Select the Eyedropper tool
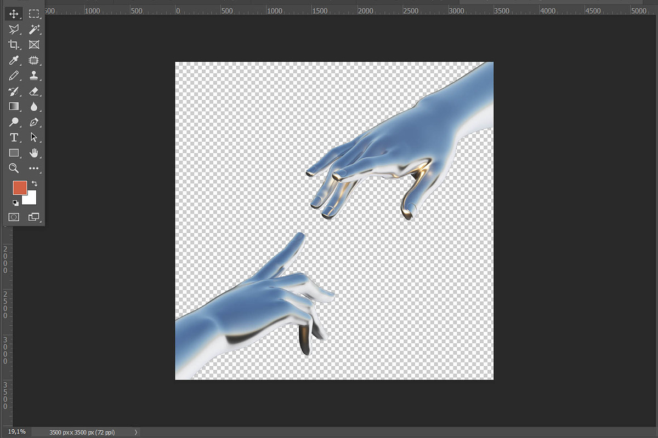The height and width of the screenshot is (438, 658). click(x=14, y=60)
